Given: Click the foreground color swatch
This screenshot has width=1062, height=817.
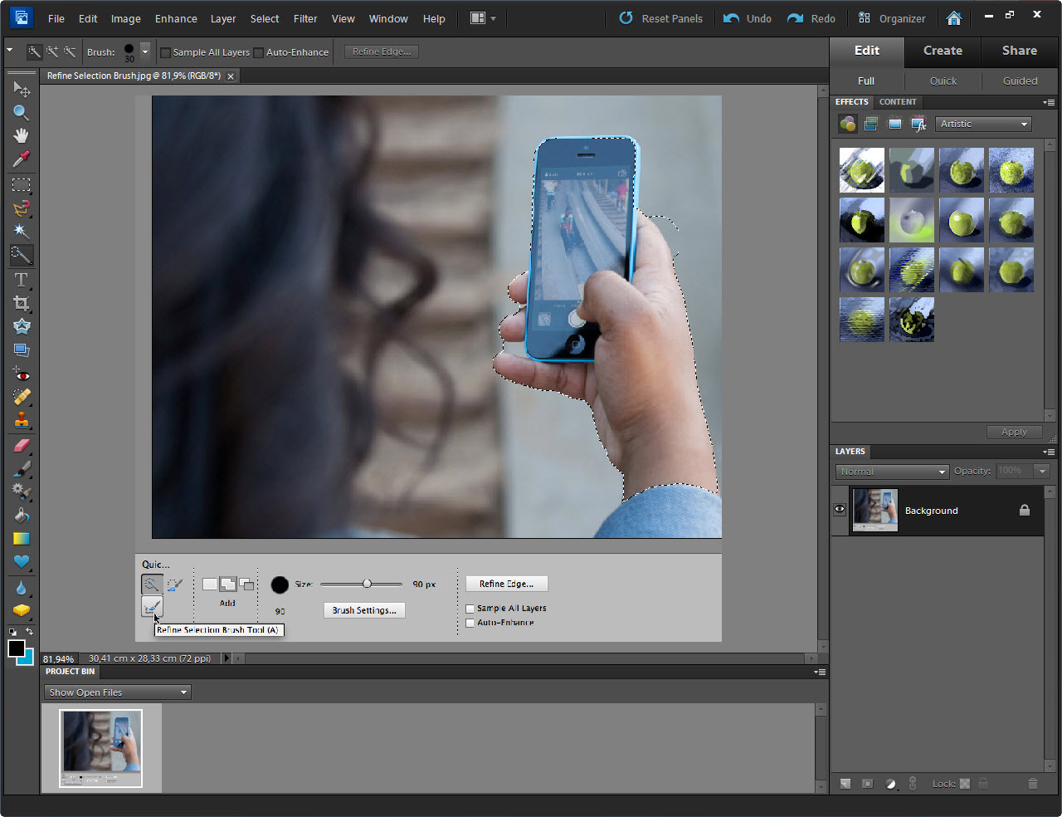Looking at the screenshot, I should point(16,648).
